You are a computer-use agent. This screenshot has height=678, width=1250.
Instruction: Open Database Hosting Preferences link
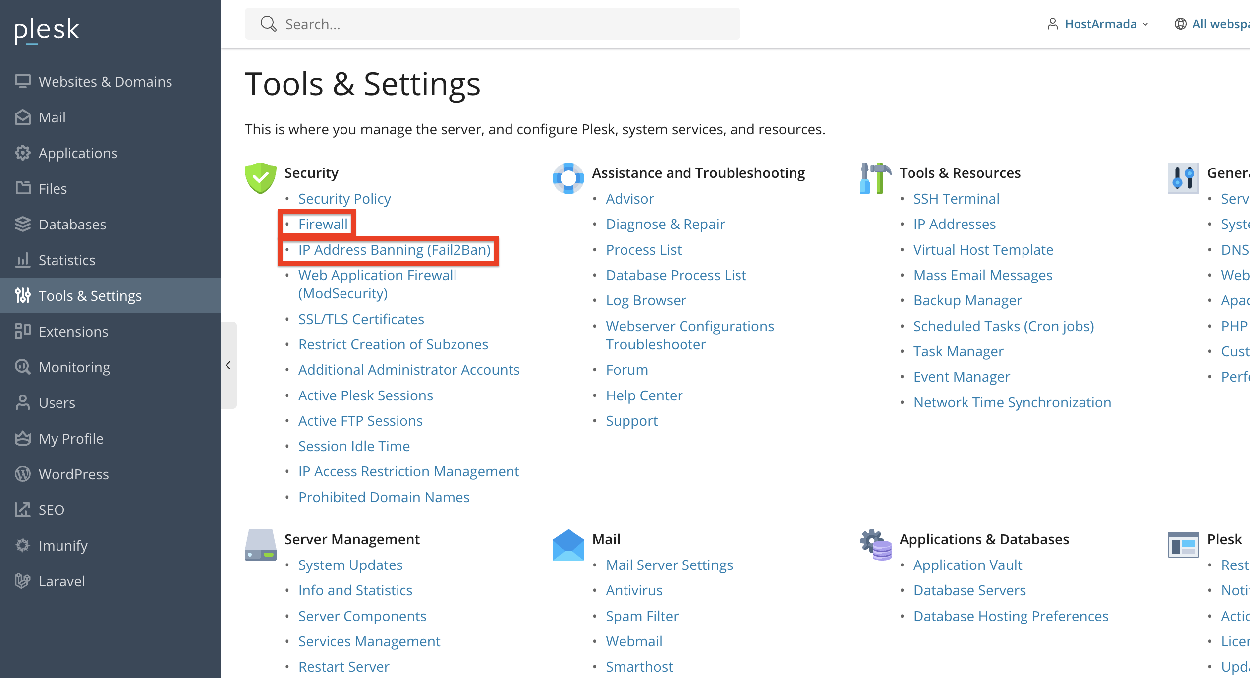[x=1011, y=616]
